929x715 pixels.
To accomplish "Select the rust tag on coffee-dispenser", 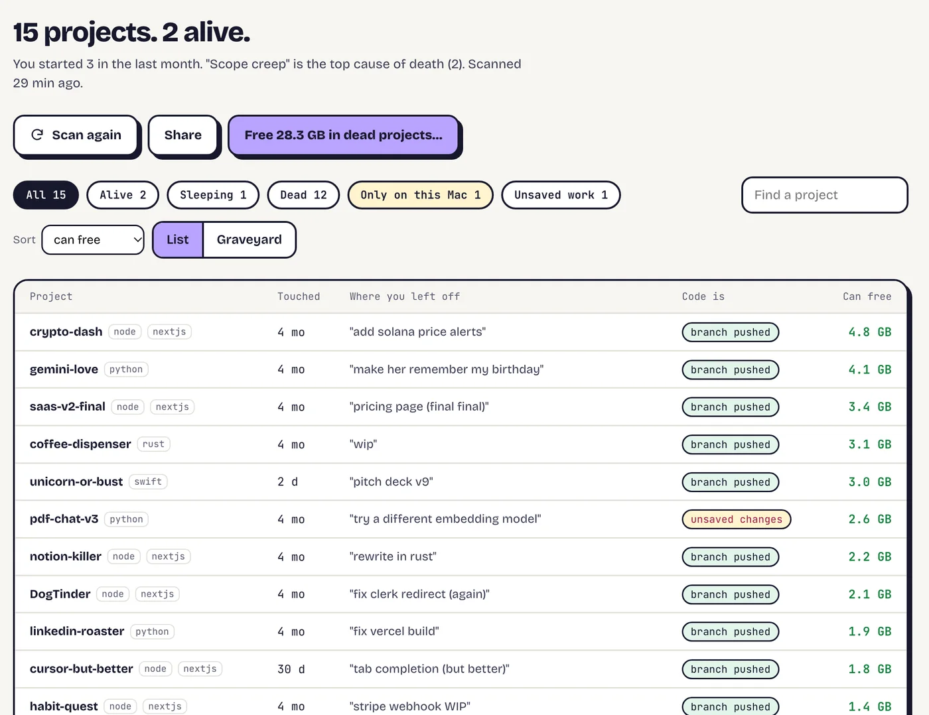I will click(153, 444).
